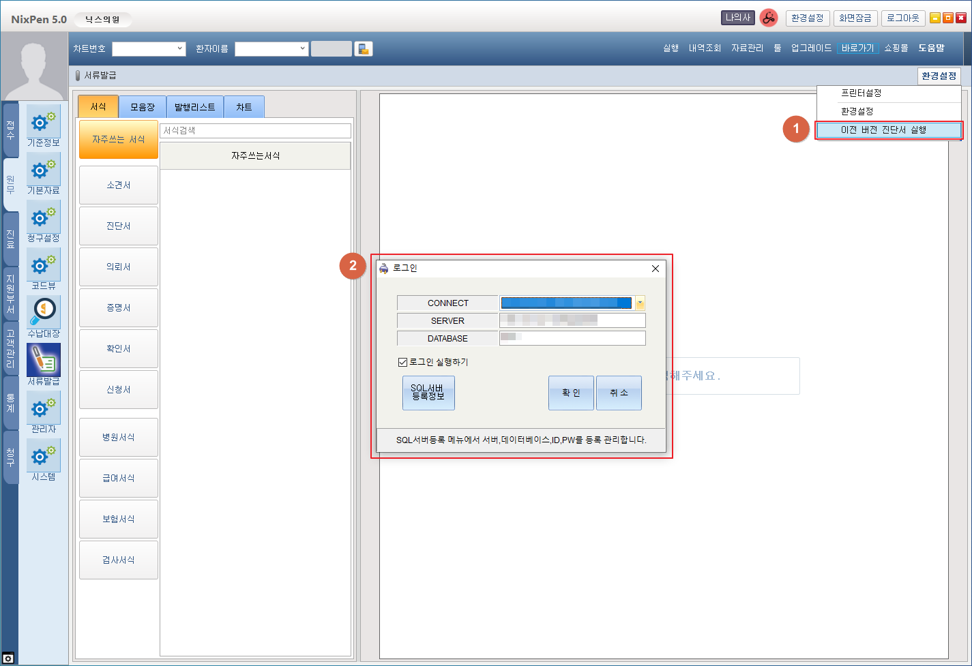
Task: Expand the CONNECT dropdown in login dialog
Action: point(640,303)
